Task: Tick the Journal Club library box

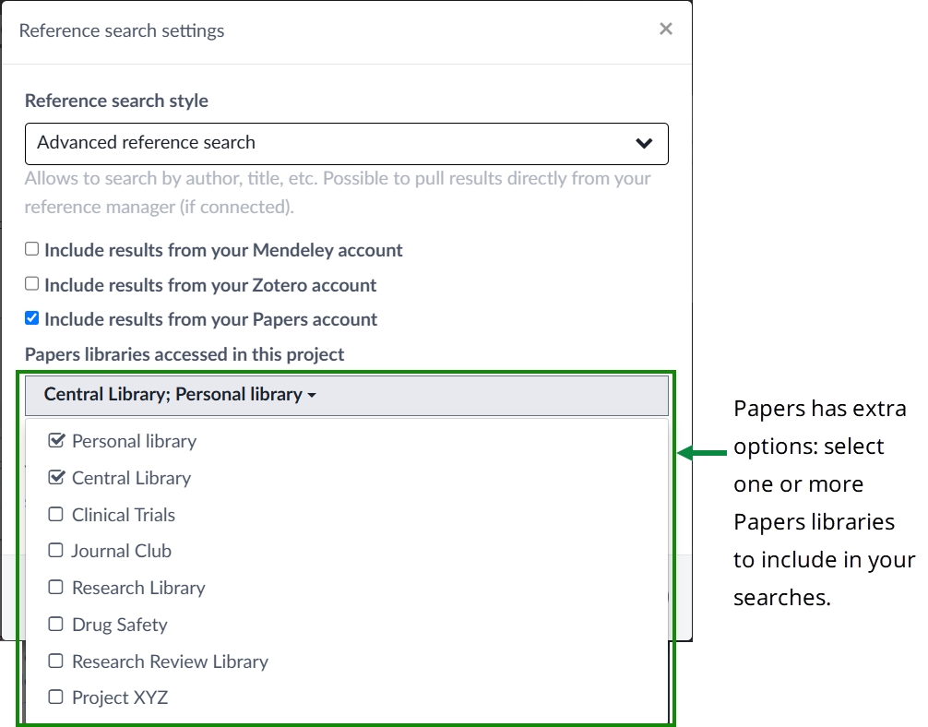Action: coord(56,551)
